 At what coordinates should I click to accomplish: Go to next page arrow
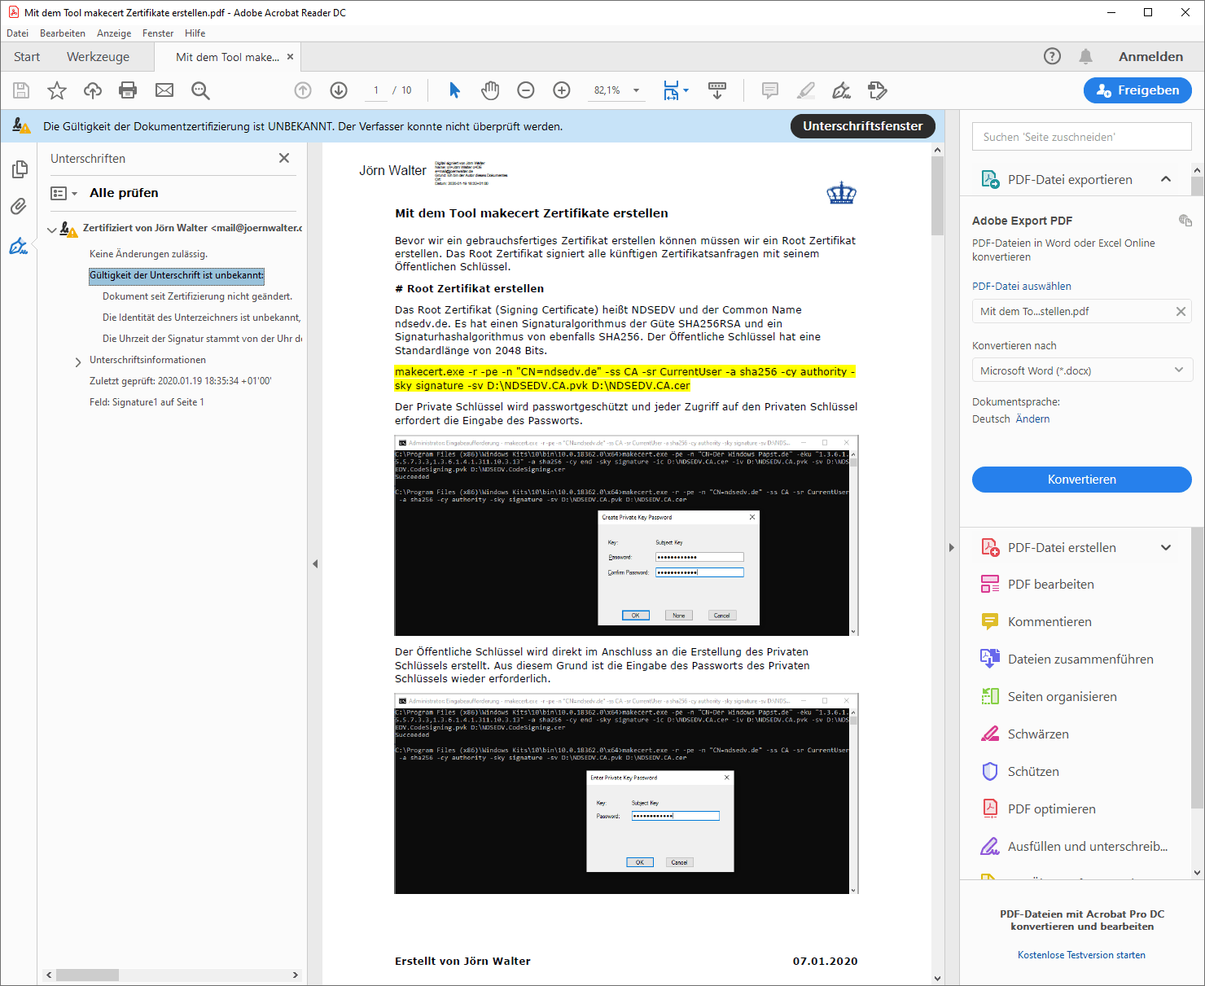339,90
